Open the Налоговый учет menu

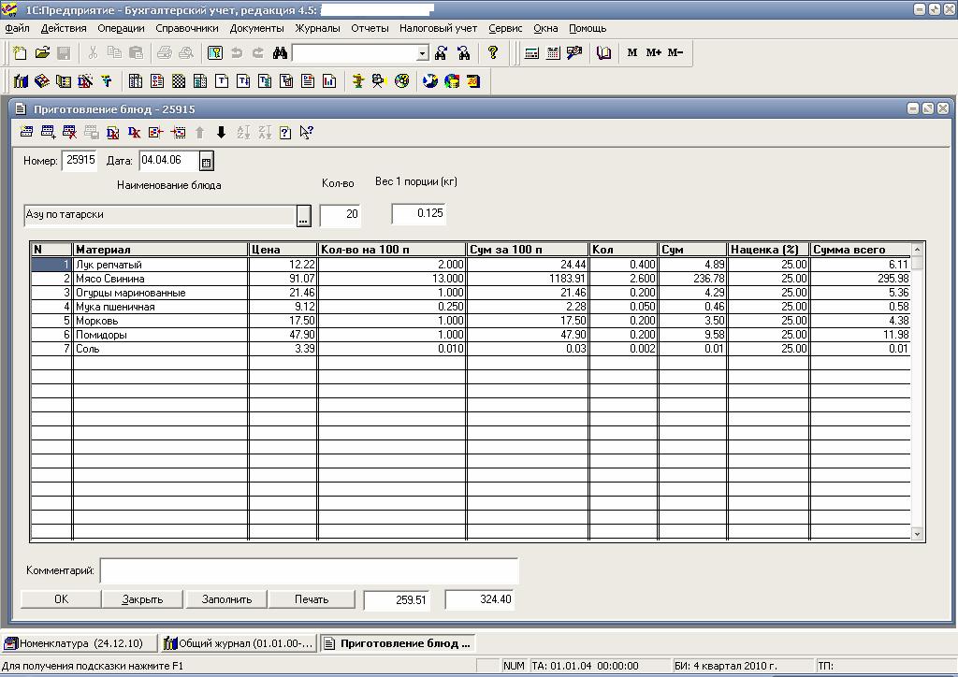(438, 28)
